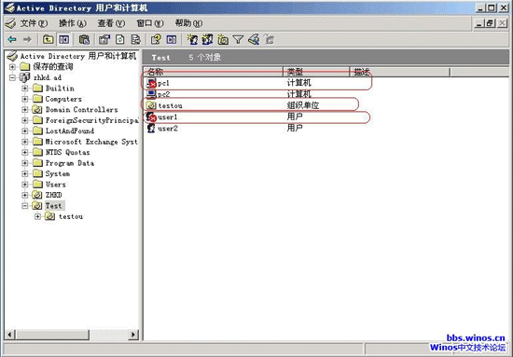Expand the Domain Controllers node

[25, 110]
